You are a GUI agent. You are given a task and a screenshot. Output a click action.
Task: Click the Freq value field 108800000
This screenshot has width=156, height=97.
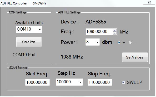point(99,32)
